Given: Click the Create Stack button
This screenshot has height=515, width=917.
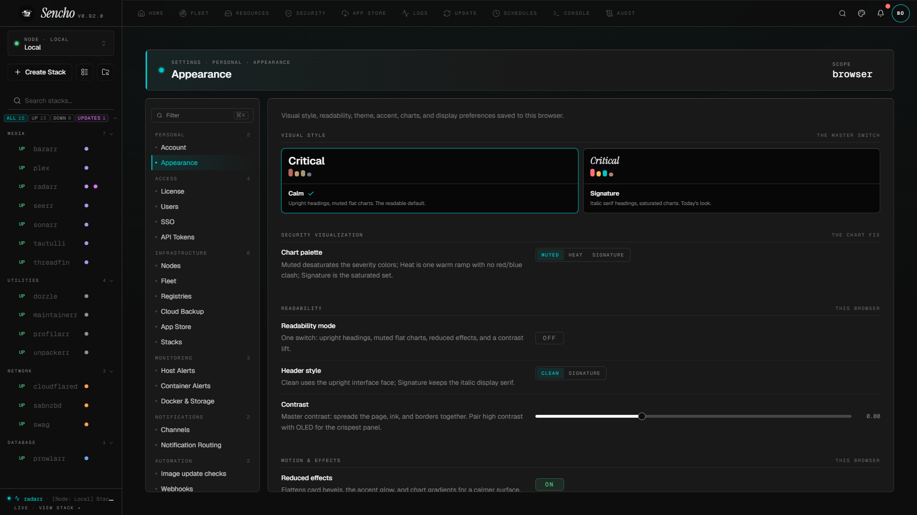Looking at the screenshot, I should [40, 72].
